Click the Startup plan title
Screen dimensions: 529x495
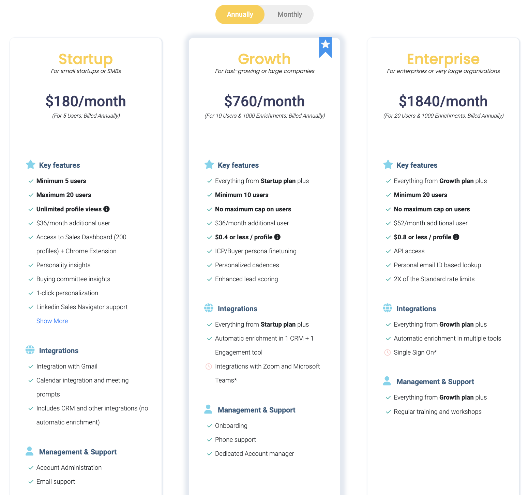pos(86,59)
